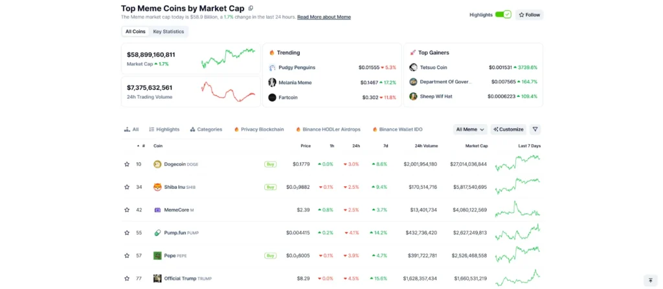Open the Customize columns menu
The image size is (663, 289).
(509, 129)
